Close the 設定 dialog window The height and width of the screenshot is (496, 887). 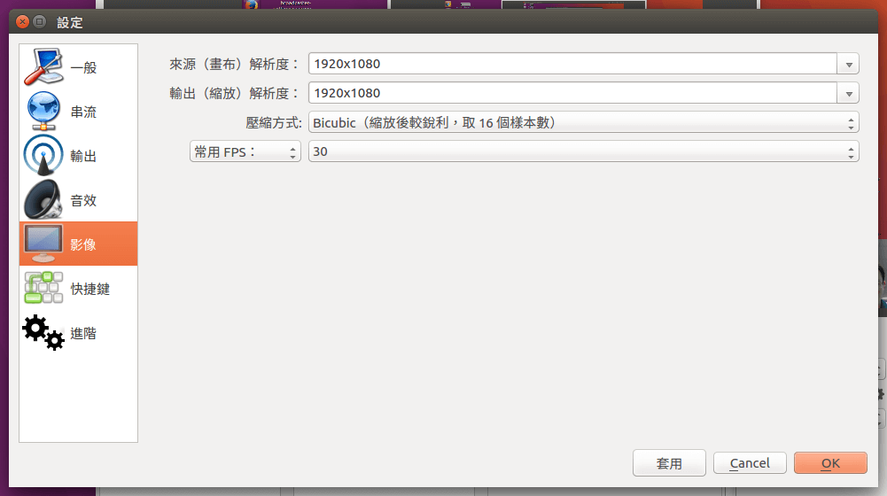(22, 21)
